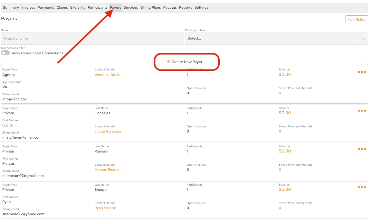The height and width of the screenshot is (222, 370).
Task: Open three-dot menu for Sharpe payer
Action: point(362,187)
